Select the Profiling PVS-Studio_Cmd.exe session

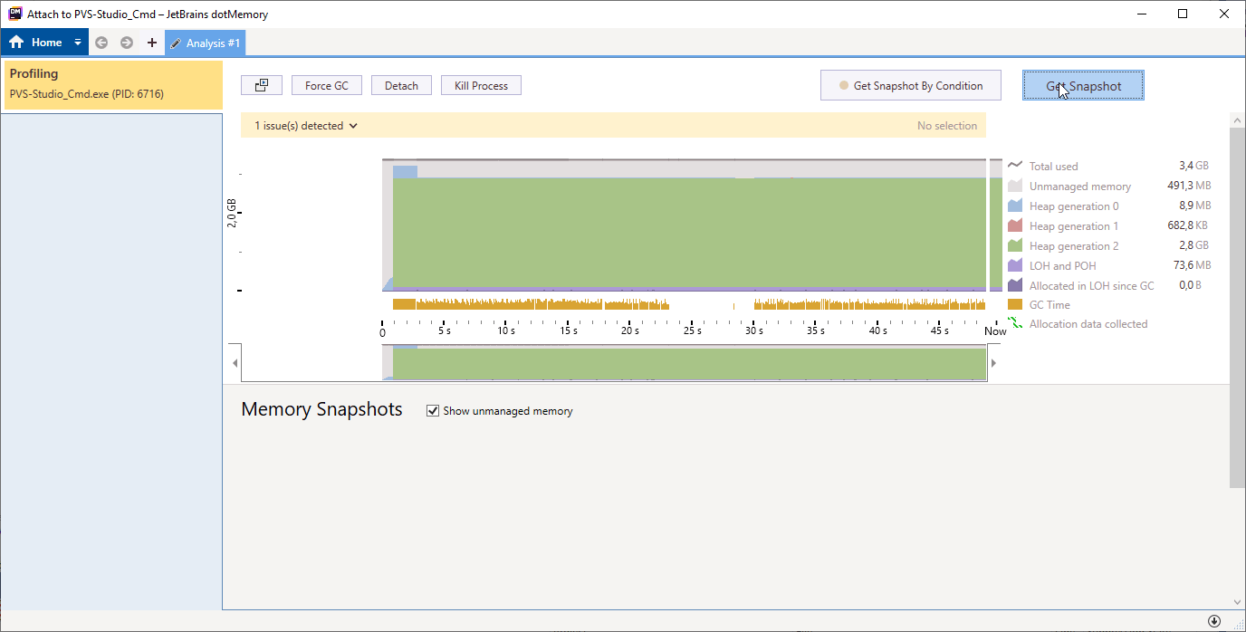(x=113, y=85)
